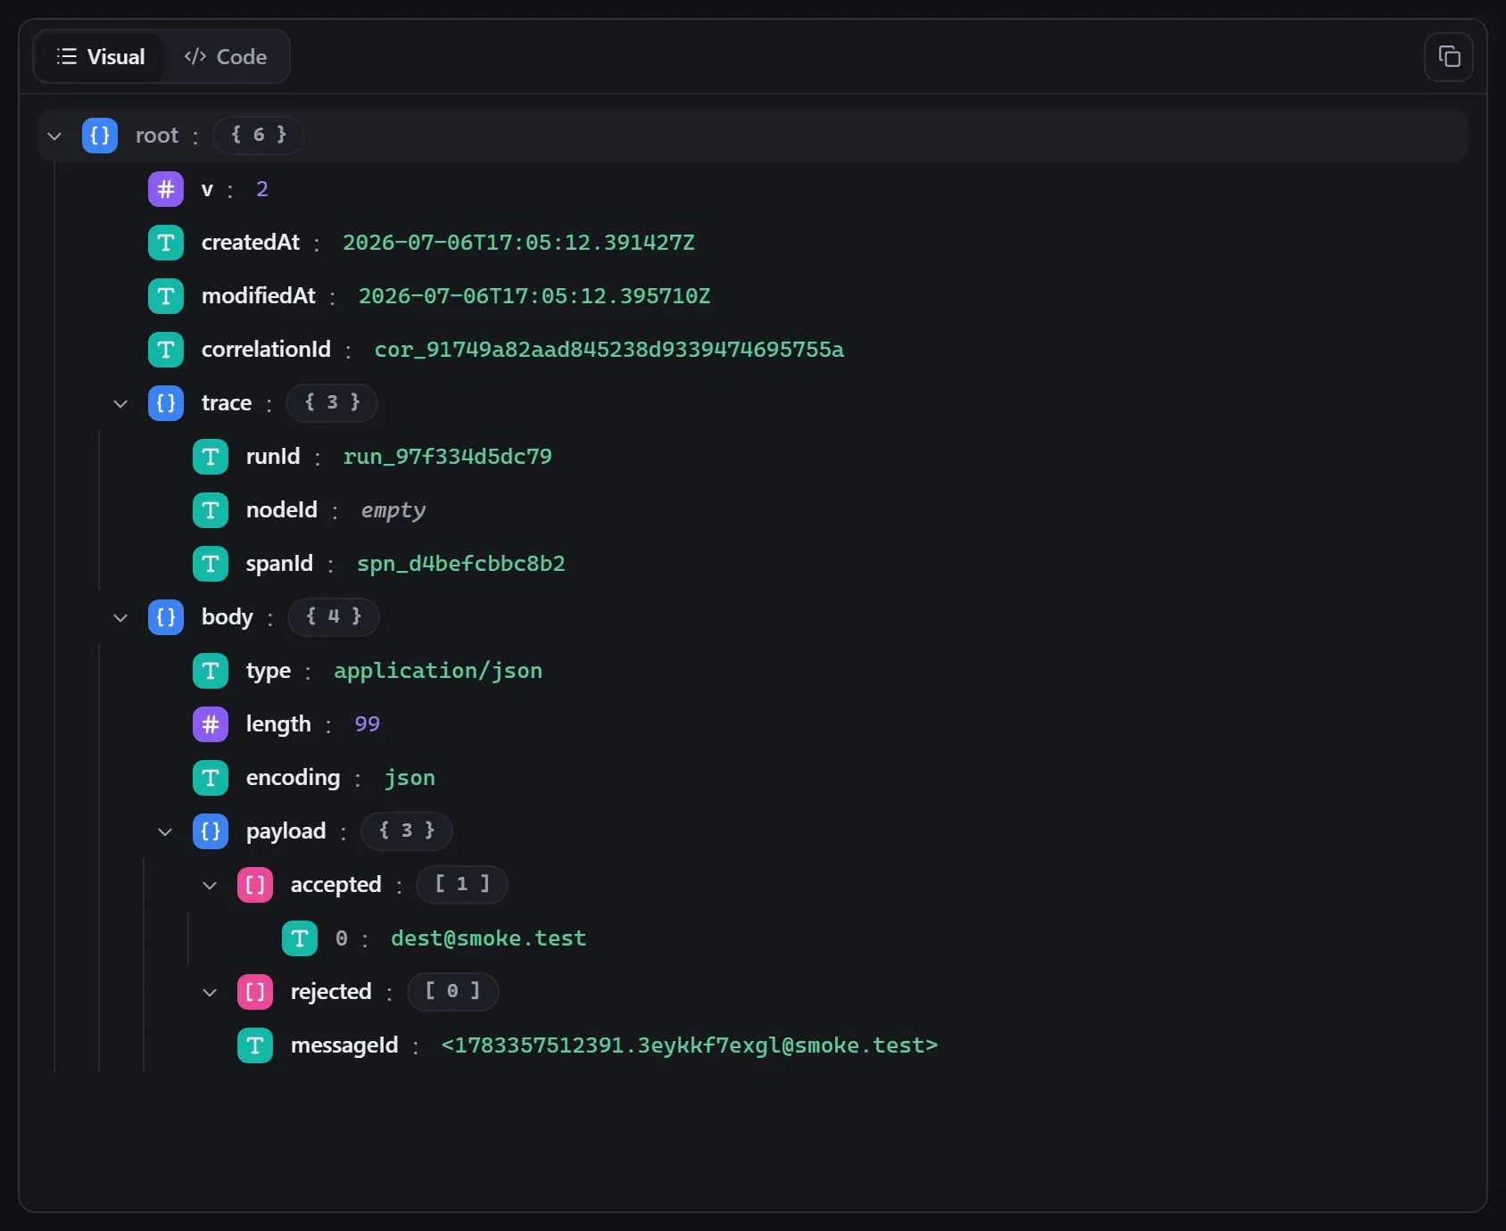Image resolution: width=1506 pixels, height=1231 pixels.
Task: Collapse the rejected array chevron
Action: point(210,992)
